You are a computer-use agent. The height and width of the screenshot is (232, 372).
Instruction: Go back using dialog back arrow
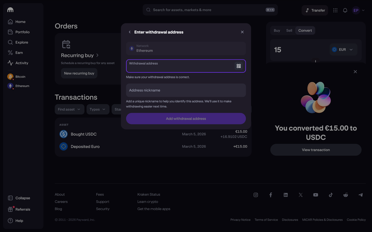130,32
